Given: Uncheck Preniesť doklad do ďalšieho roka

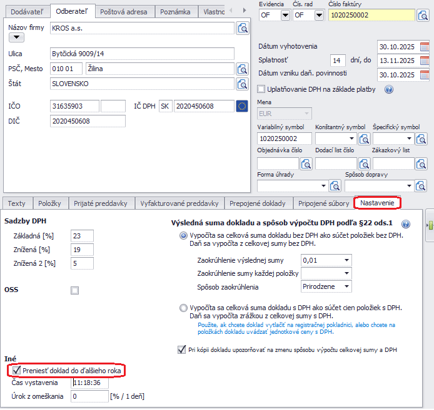Looking at the screenshot, I should [x=16, y=371].
